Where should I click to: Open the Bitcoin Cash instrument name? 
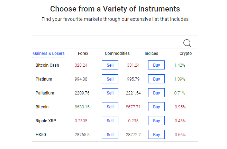pyautogui.click(x=47, y=65)
